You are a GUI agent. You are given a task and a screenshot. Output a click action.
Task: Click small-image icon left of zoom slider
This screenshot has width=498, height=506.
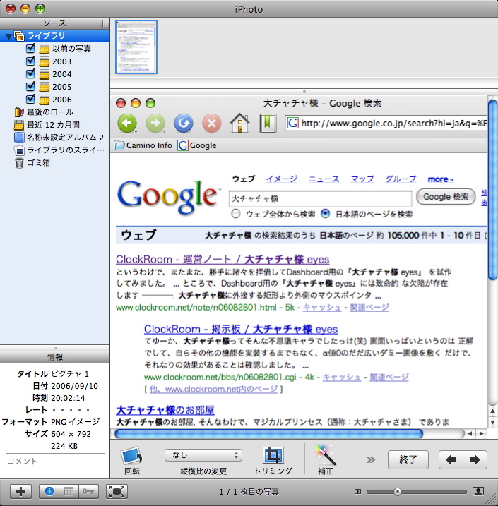357,492
